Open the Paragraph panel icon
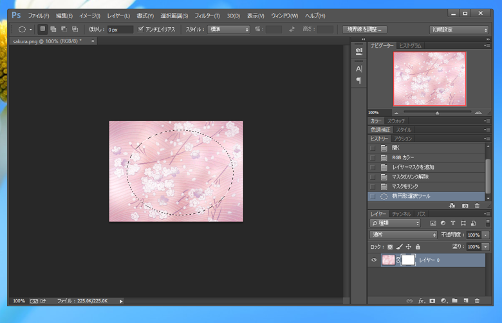502x323 pixels. 359,81
